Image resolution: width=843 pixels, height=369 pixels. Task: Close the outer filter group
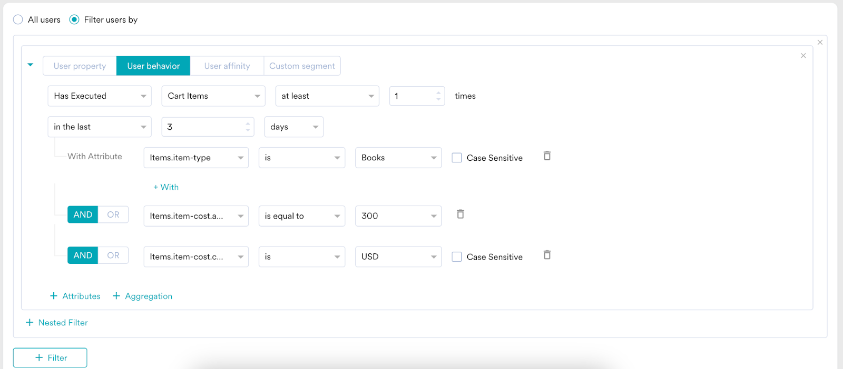coord(820,43)
